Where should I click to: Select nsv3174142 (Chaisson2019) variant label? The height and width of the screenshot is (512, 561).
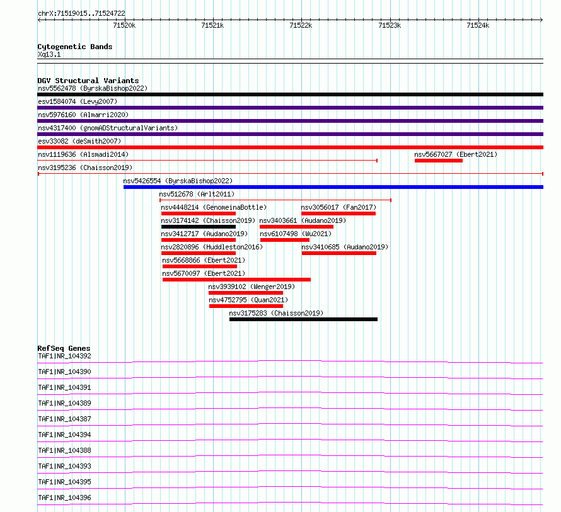(208, 220)
